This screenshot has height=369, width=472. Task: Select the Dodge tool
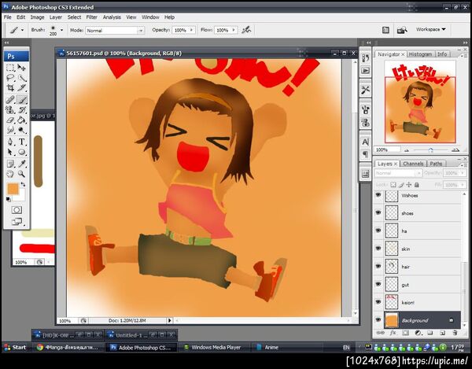[22, 131]
